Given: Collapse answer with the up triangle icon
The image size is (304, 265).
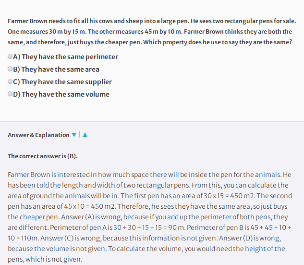Looking at the screenshot, I should click(85, 135).
